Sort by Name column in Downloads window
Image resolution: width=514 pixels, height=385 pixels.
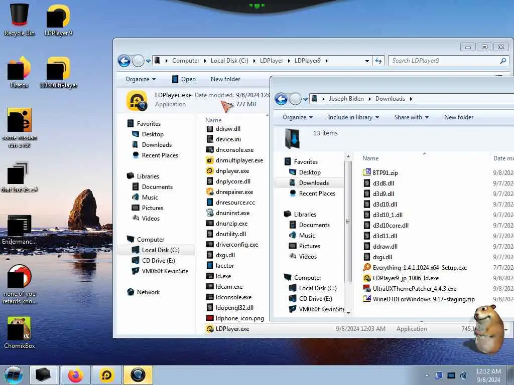coord(370,158)
